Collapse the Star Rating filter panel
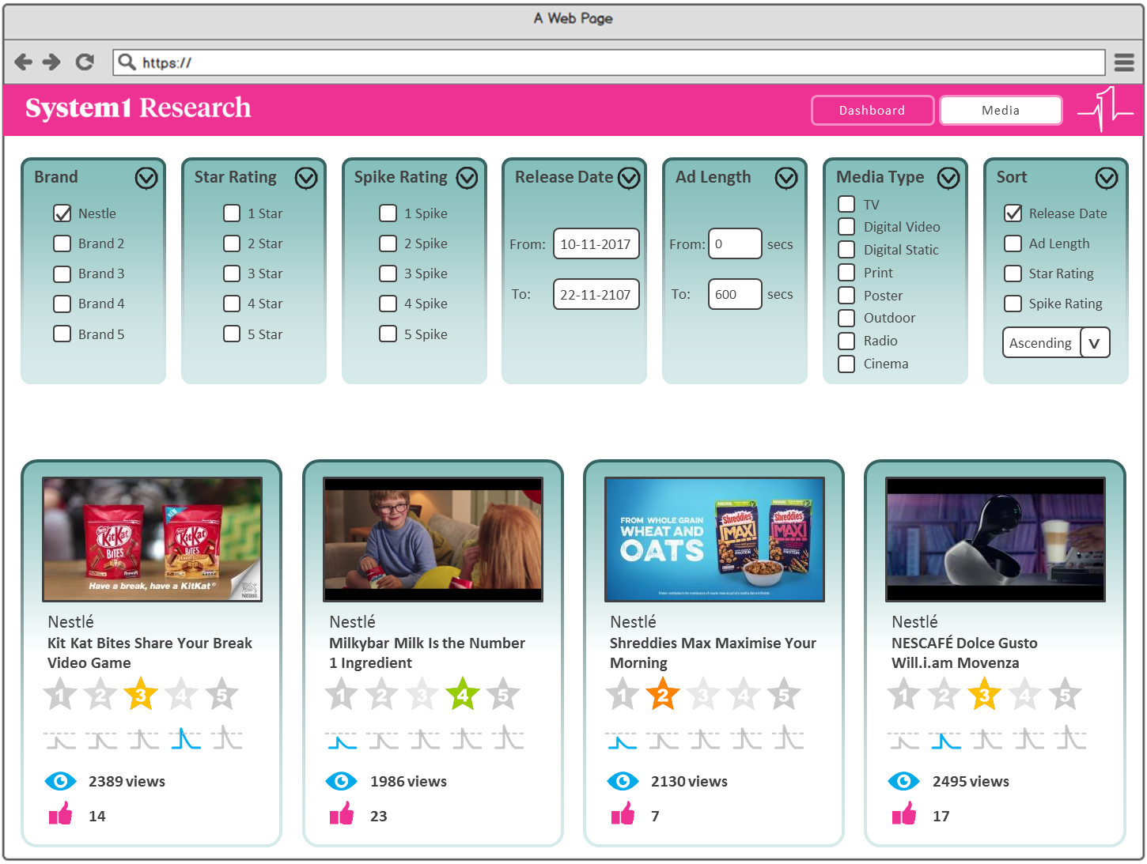Image resolution: width=1147 pixels, height=864 pixels. (x=306, y=178)
